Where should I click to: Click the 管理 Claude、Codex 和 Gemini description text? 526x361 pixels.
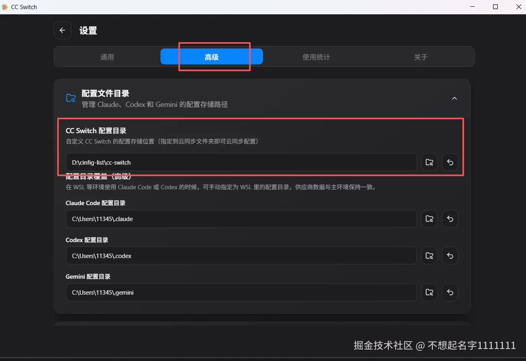click(x=155, y=105)
